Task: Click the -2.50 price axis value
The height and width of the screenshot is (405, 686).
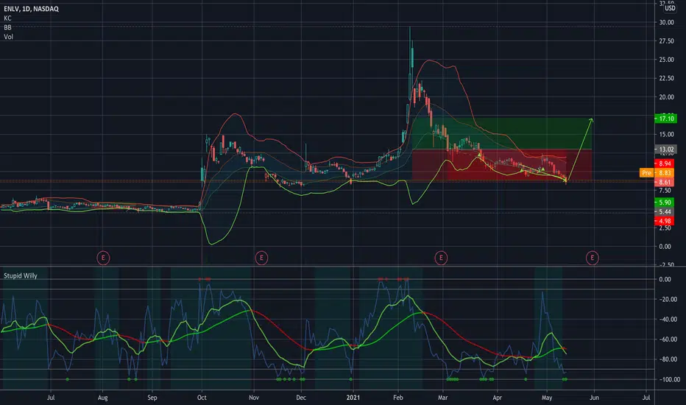Action: click(665, 265)
